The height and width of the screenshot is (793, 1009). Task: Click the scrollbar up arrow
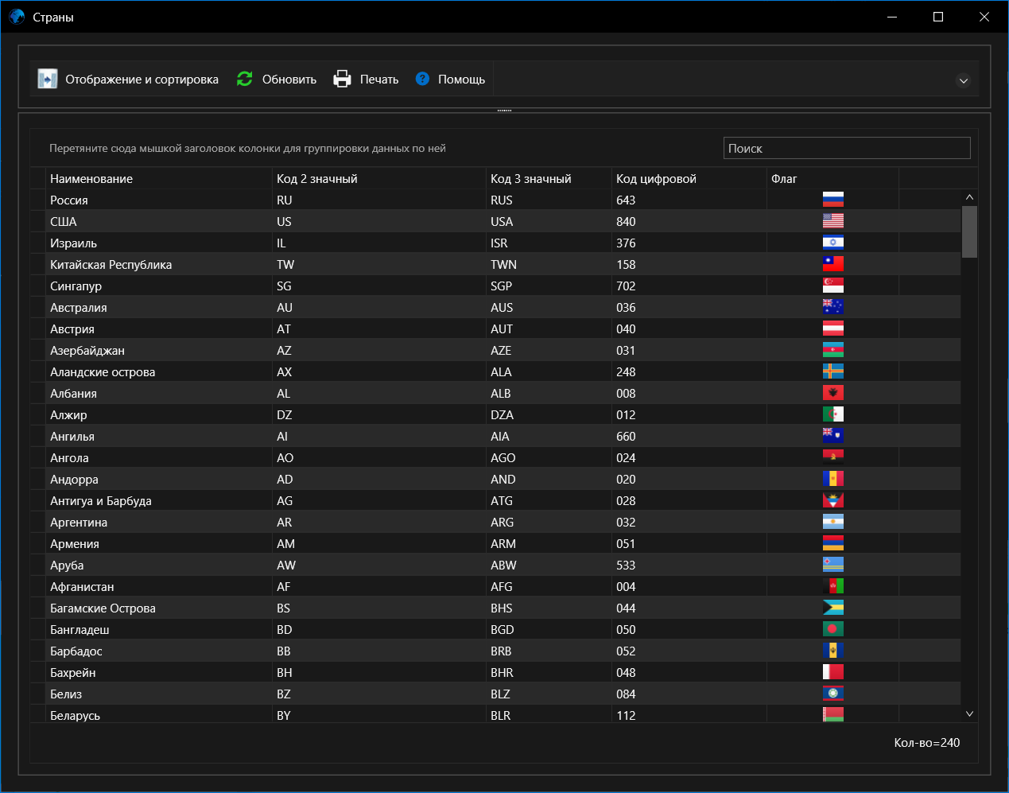(969, 197)
